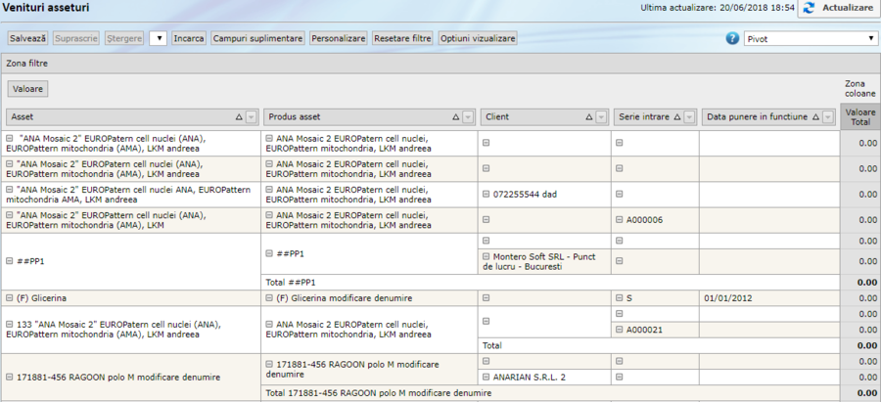Open the blue help question mark icon

point(732,38)
